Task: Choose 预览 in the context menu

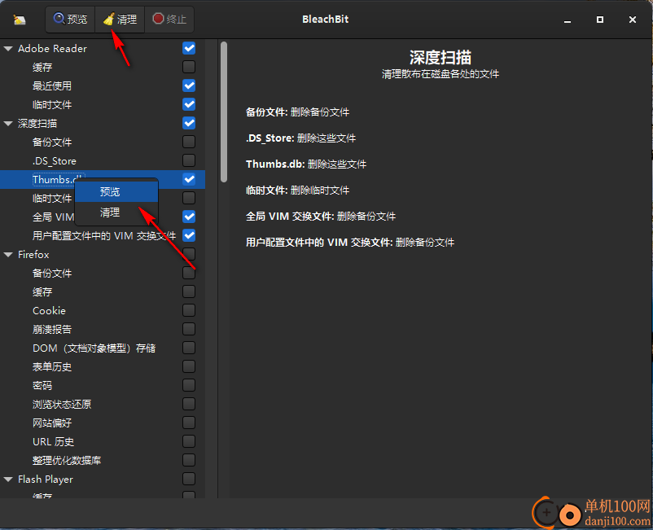Action: point(116,191)
